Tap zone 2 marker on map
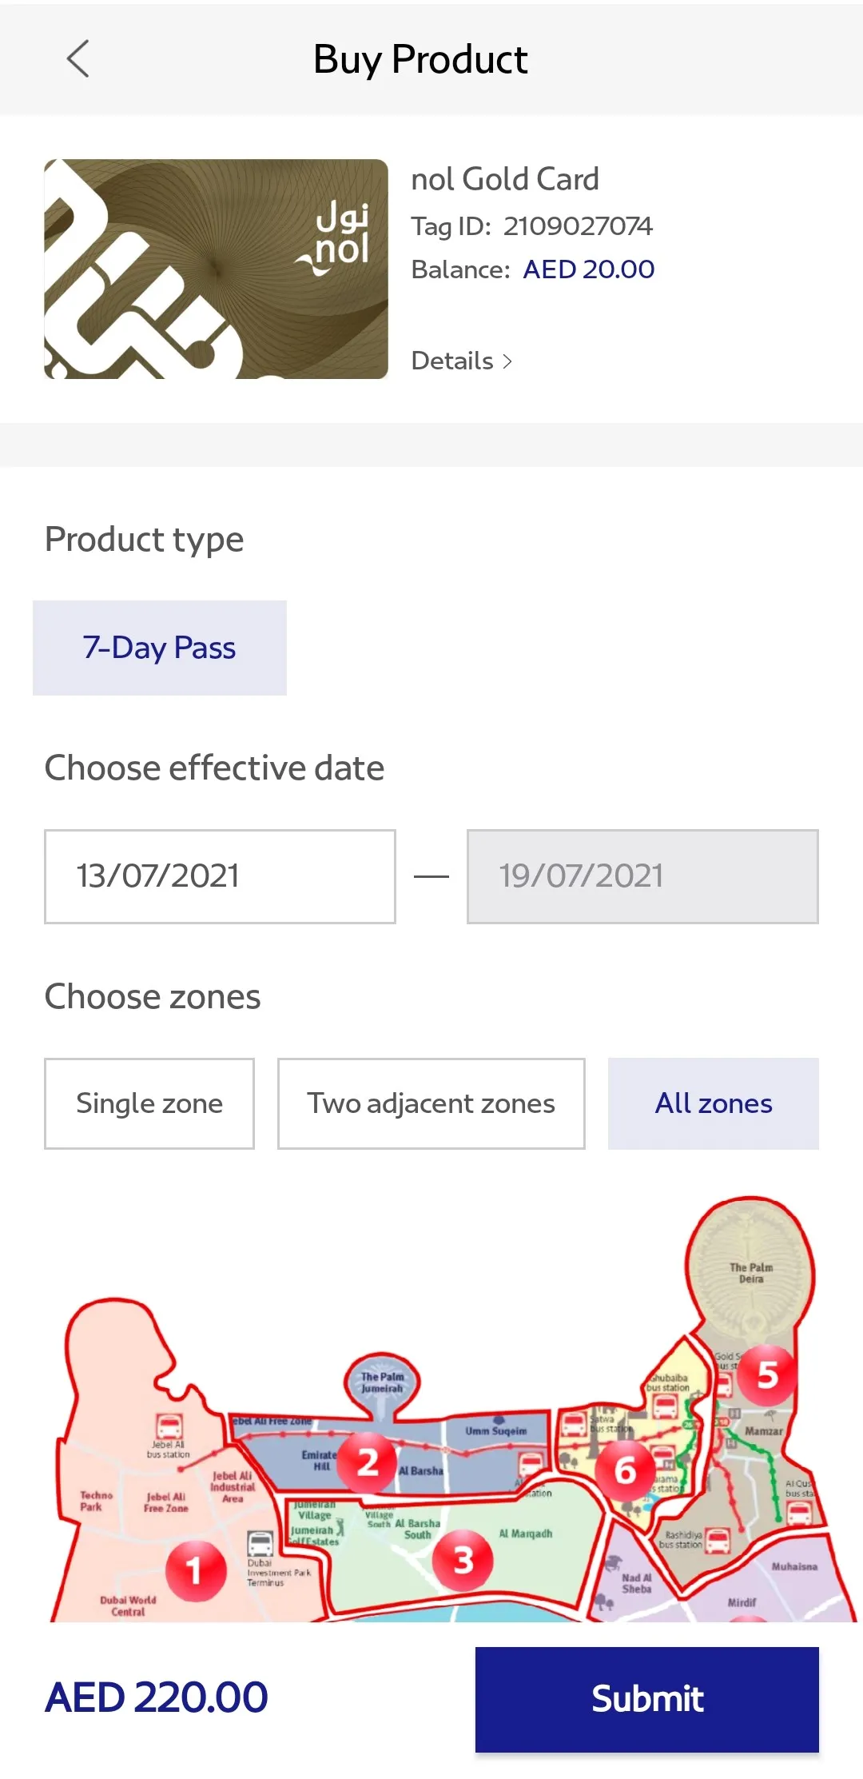This screenshot has width=863, height=1779. (x=367, y=1462)
